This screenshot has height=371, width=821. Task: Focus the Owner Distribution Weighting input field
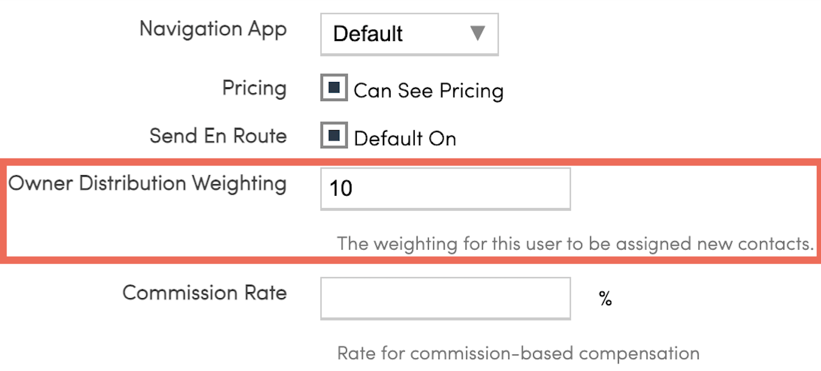[445, 189]
